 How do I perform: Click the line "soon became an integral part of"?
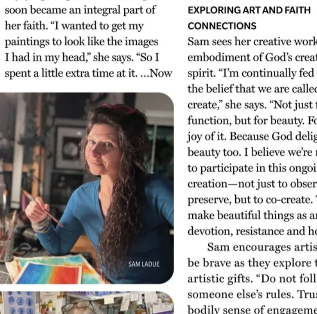tap(80, 10)
